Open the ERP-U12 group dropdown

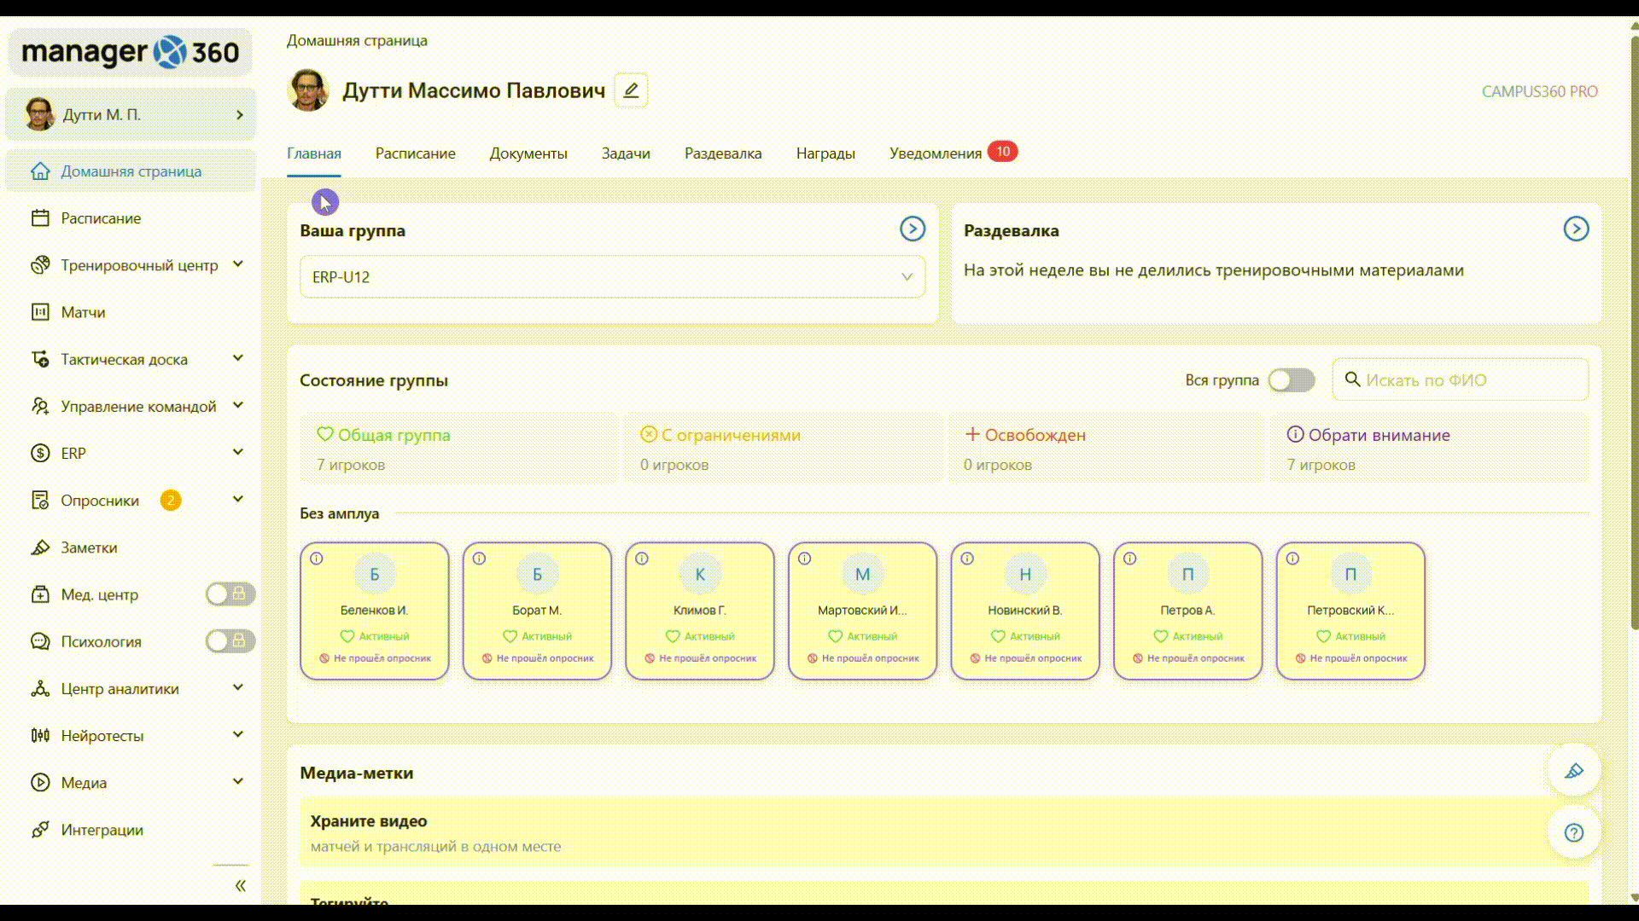(x=612, y=277)
